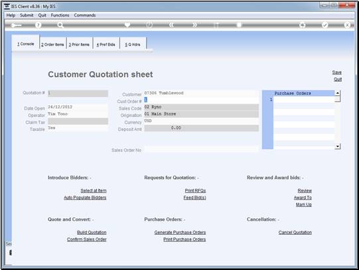Viewport: 359px width, 270px height.
Task: Switch to the Pref Bids tab
Action: [x=106, y=45]
